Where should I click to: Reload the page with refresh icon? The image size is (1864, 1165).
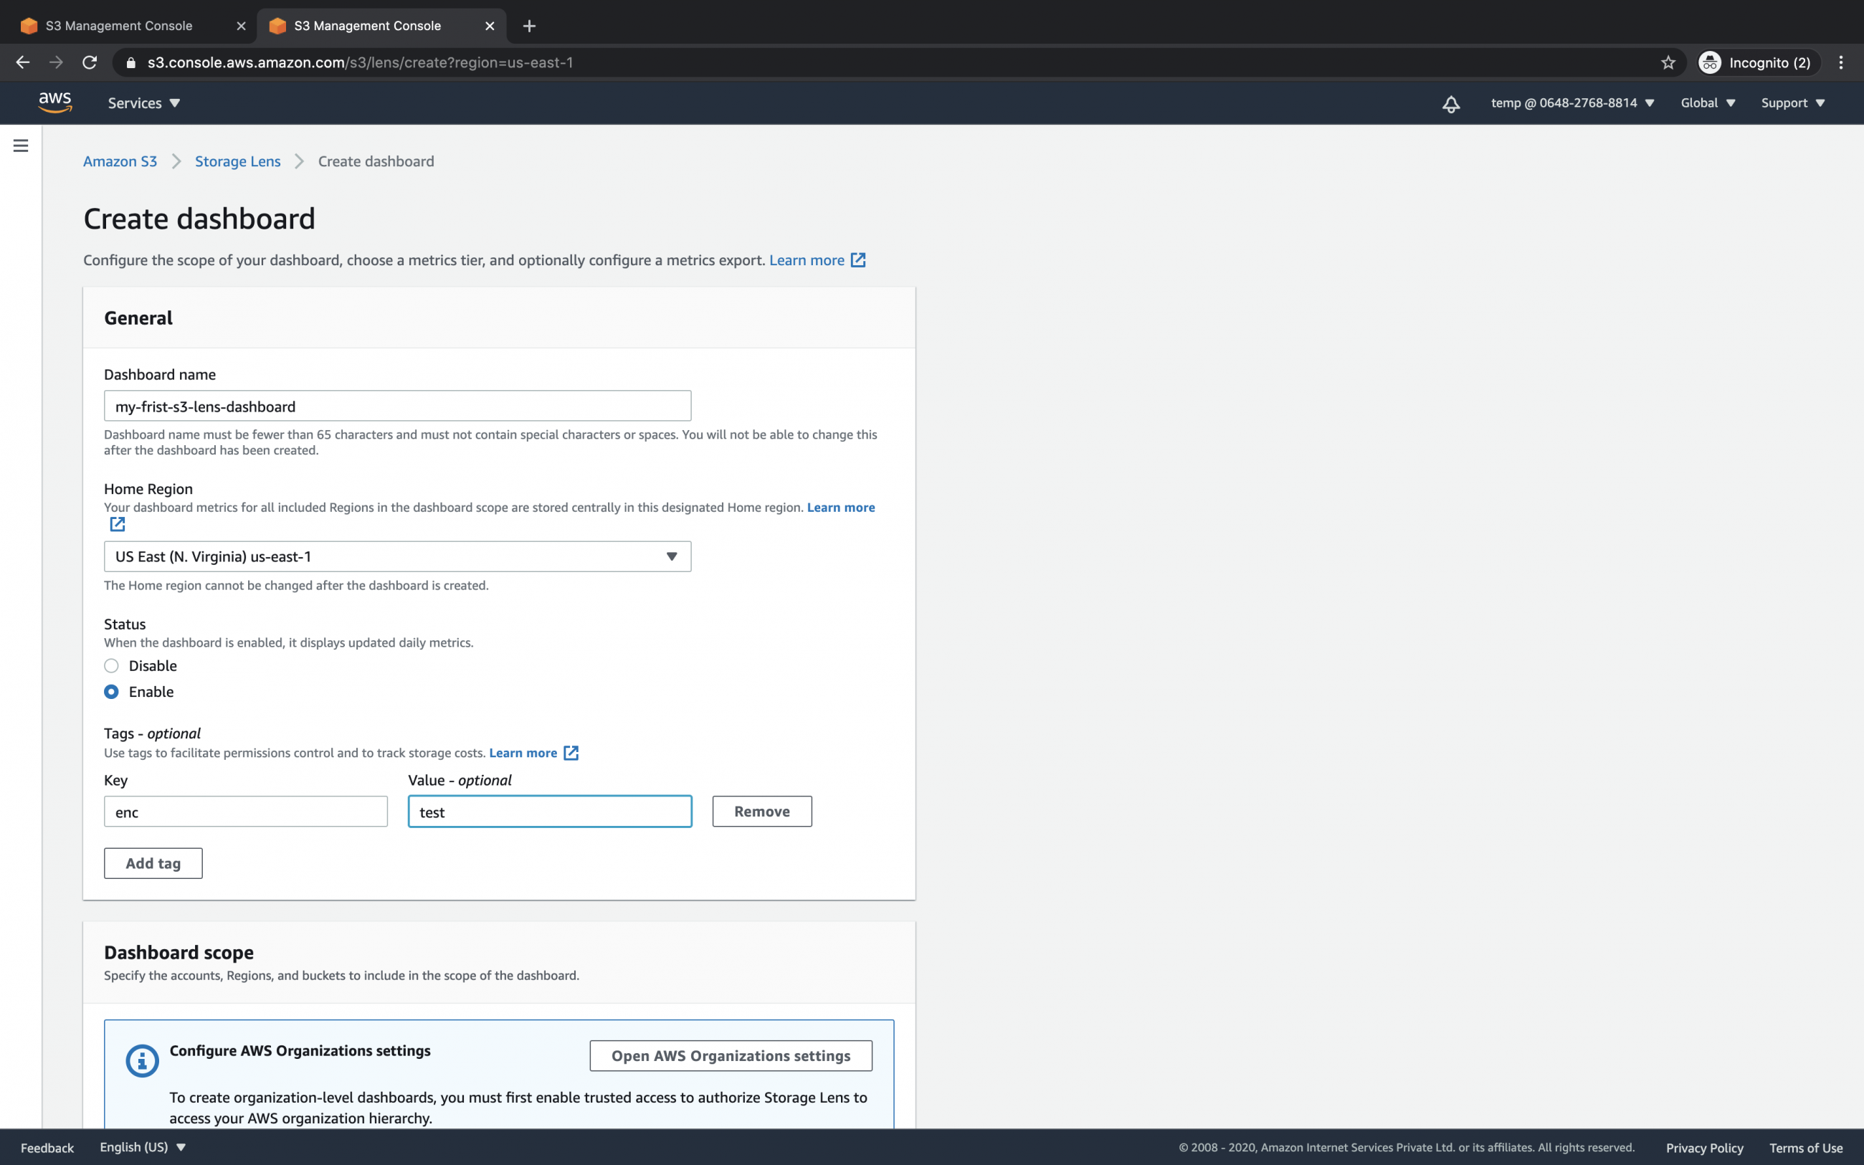(x=90, y=62)
